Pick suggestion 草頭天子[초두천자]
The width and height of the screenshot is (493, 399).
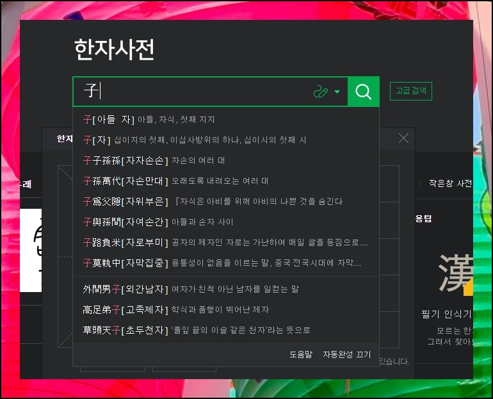coord(226,330)
